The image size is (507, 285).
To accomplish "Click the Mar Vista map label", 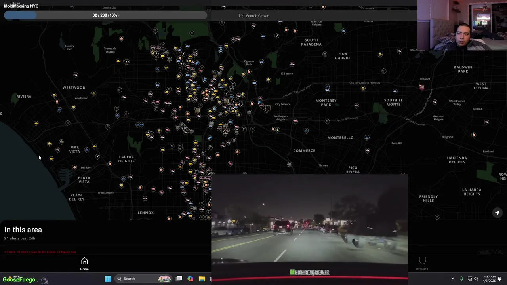I will pos(74,149).
